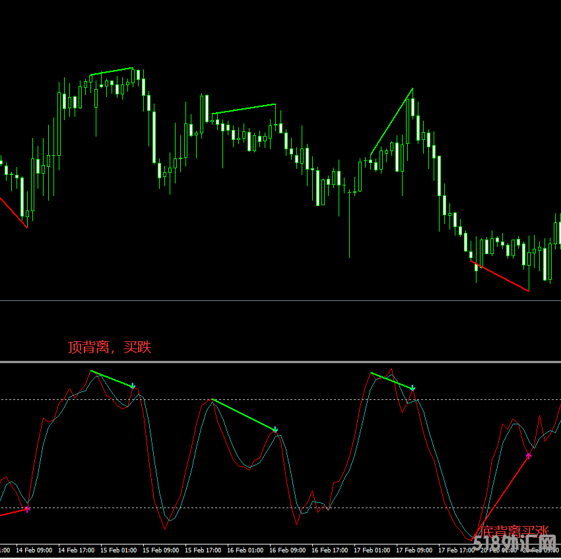
Task: Select the red trendline at the far-left price low
Action: pos(13,212)
